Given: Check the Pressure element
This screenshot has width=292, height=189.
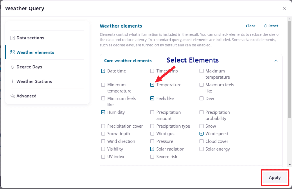Looking at the screenshot, I should (x=152, y=141).
